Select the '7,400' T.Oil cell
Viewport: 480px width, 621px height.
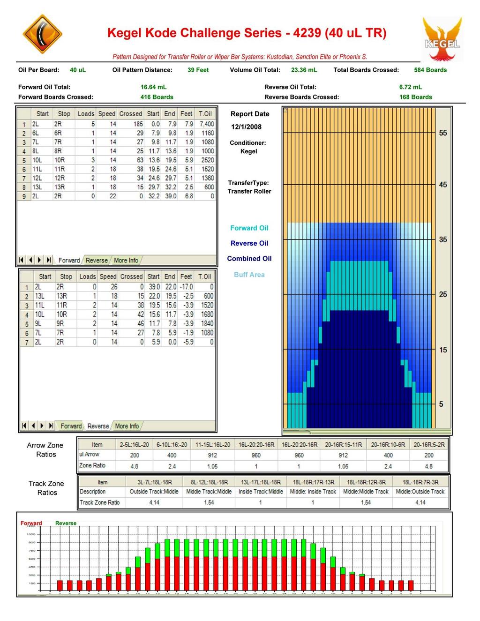click(x=205, y=124)
